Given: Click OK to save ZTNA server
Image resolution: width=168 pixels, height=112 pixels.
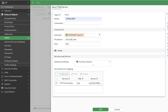Looking at the screenshot, I should 101,109.
